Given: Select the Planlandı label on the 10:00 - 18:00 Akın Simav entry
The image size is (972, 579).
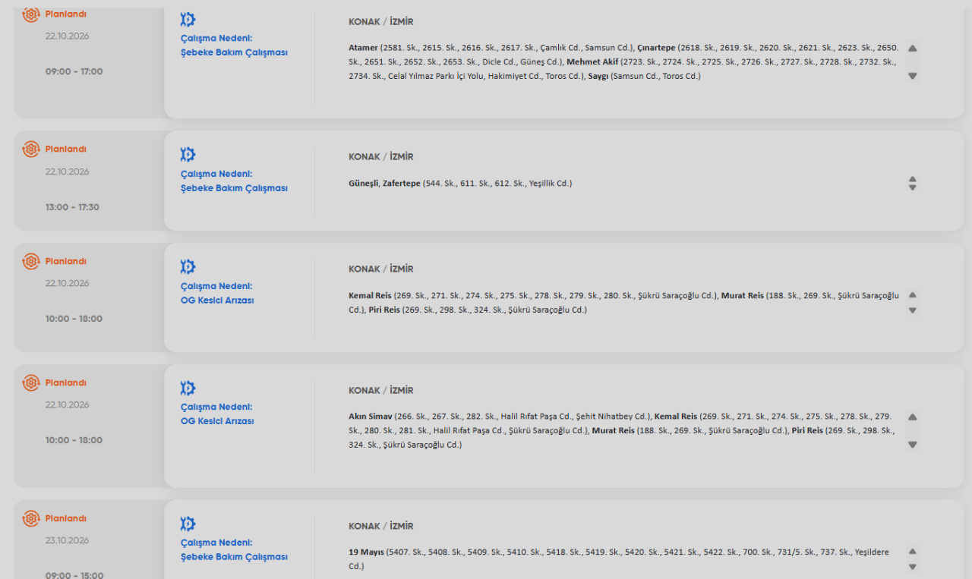Looking at the screenshot, I should [65, 382].
